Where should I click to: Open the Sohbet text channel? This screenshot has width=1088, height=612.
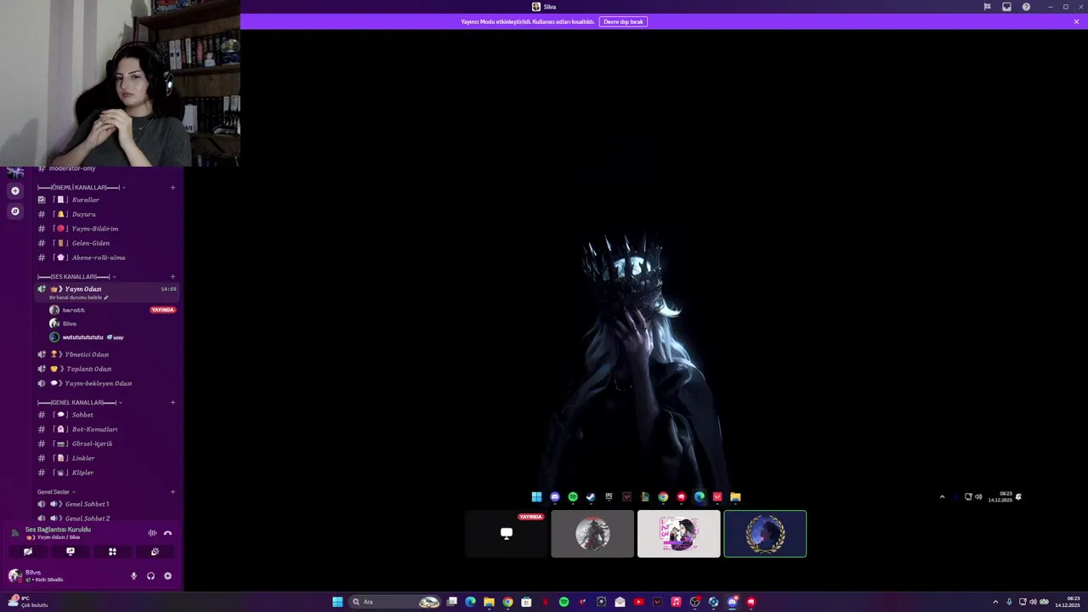pyautogui.click(x=106, y=415)
